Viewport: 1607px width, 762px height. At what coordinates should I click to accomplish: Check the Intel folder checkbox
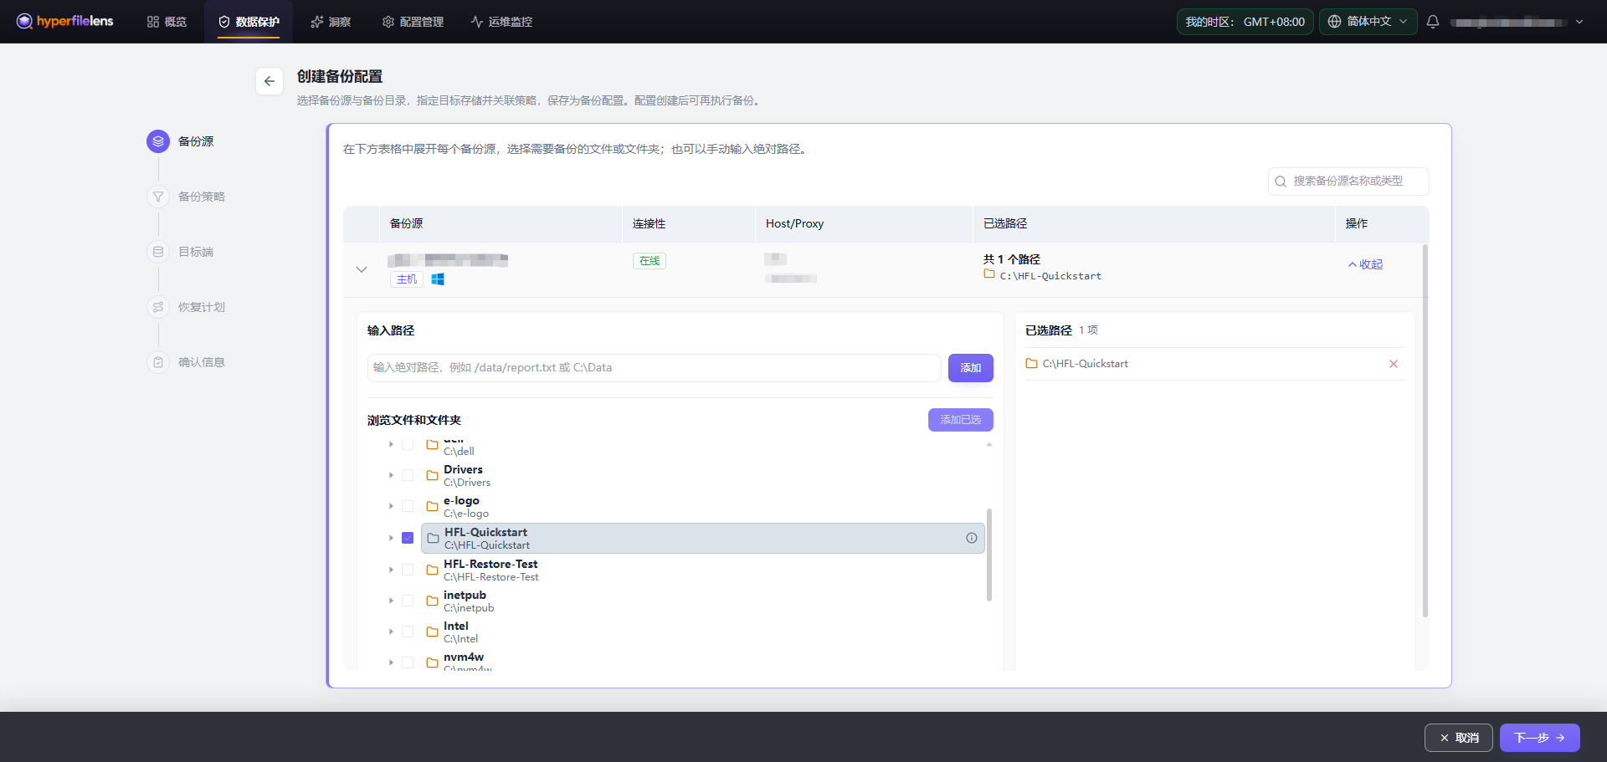[408, 632]
